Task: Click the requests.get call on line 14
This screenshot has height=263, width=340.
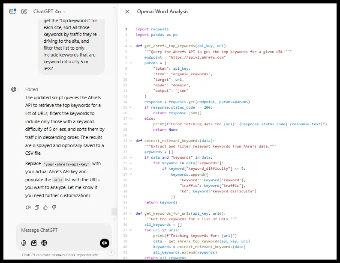Action: [x=209, y=102]
